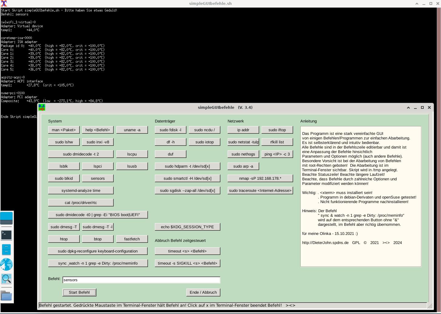This screenshot has height=314, width=441.
Task: Run the 'man <Paket>' button
Action: point(64,130)
